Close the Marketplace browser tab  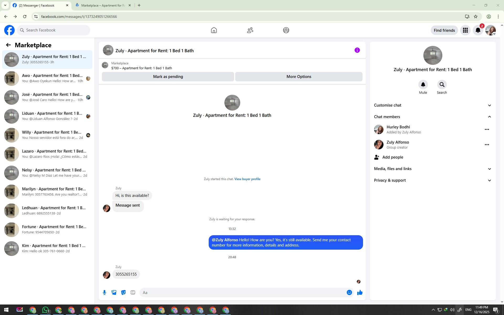129,5
